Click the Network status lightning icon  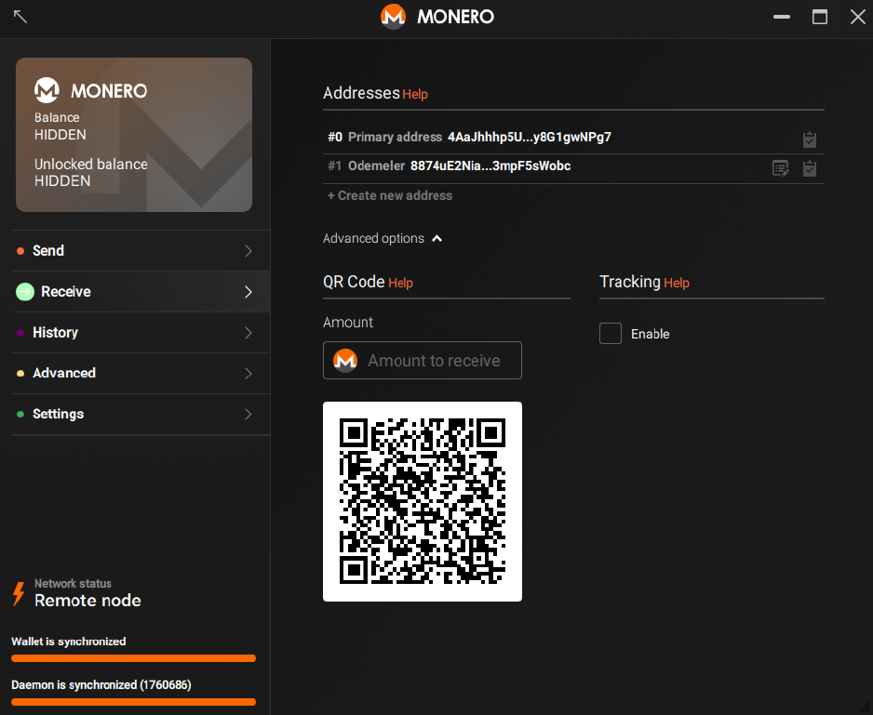click(19, 594)
